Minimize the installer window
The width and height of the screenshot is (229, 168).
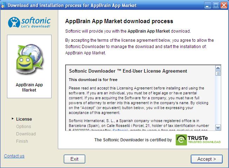click(208, 5)
